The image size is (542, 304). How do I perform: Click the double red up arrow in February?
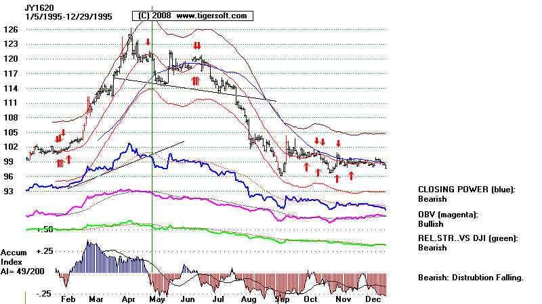[x=60, y=162]
